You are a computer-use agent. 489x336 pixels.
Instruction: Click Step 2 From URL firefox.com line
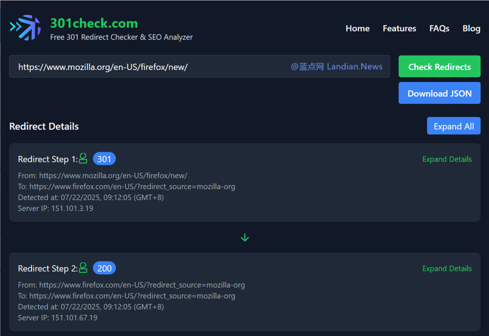click(x=131, y=285)
